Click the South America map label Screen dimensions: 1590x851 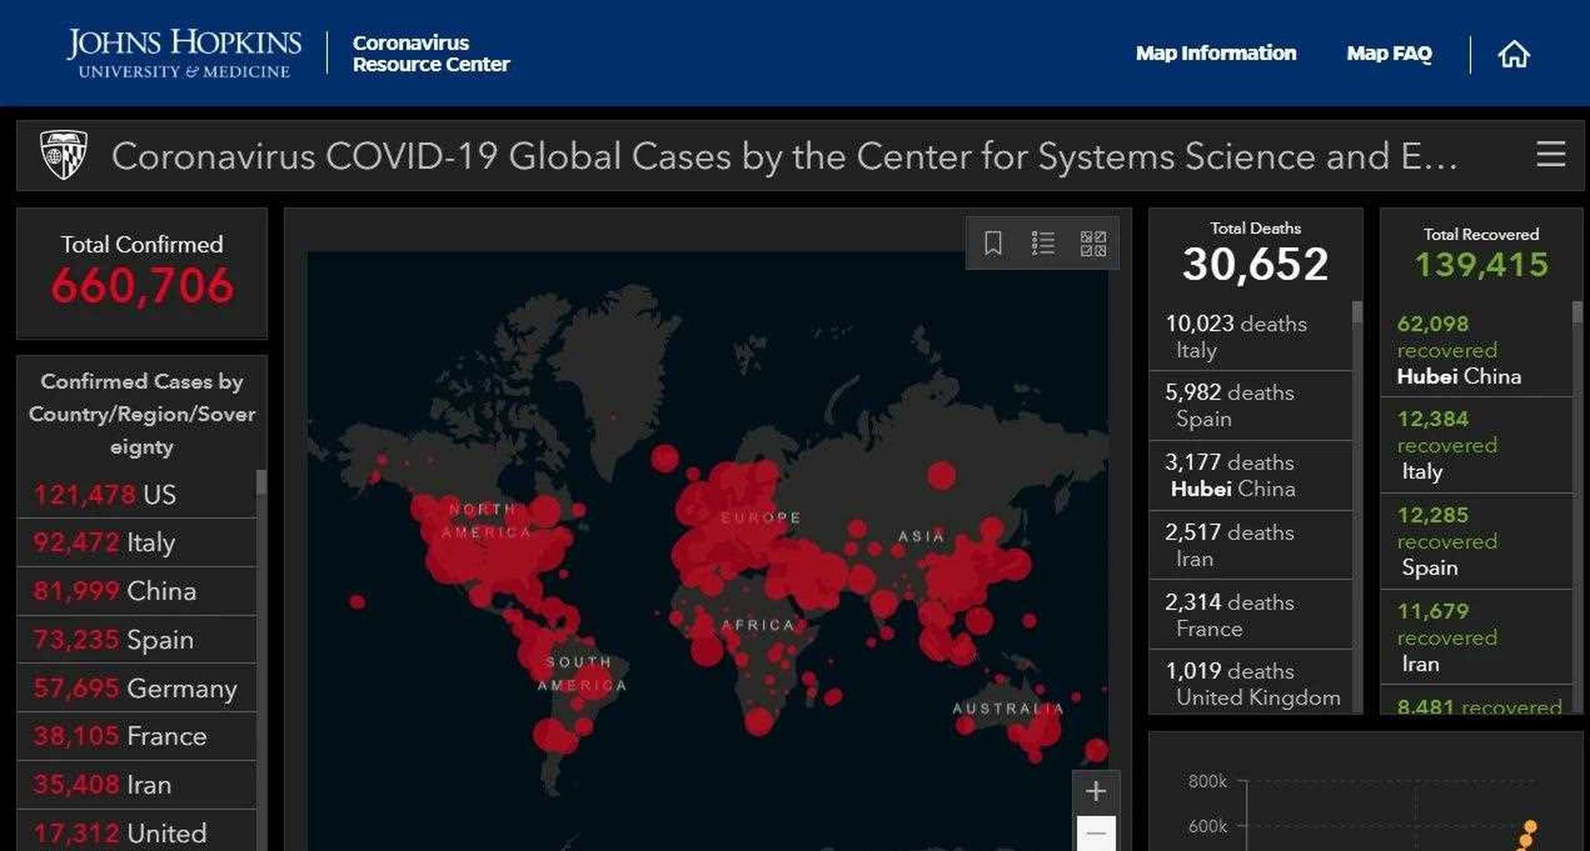pyautogui.click(x=582, y=673)
